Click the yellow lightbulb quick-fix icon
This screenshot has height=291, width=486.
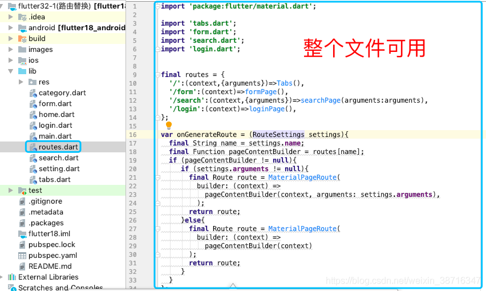[169, 125]
